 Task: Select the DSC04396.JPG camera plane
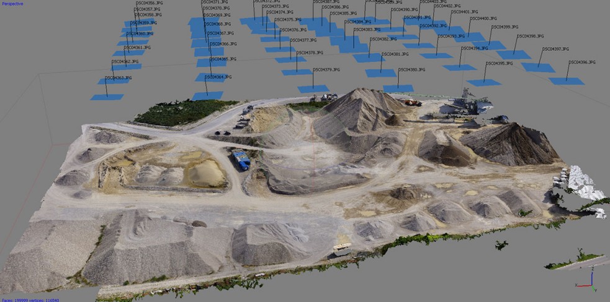[x=566, y=81]
